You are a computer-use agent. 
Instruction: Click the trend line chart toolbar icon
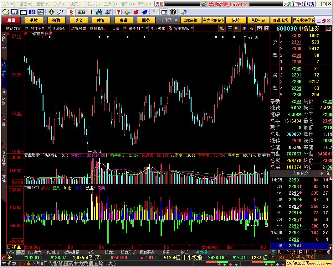pos(14,12)
